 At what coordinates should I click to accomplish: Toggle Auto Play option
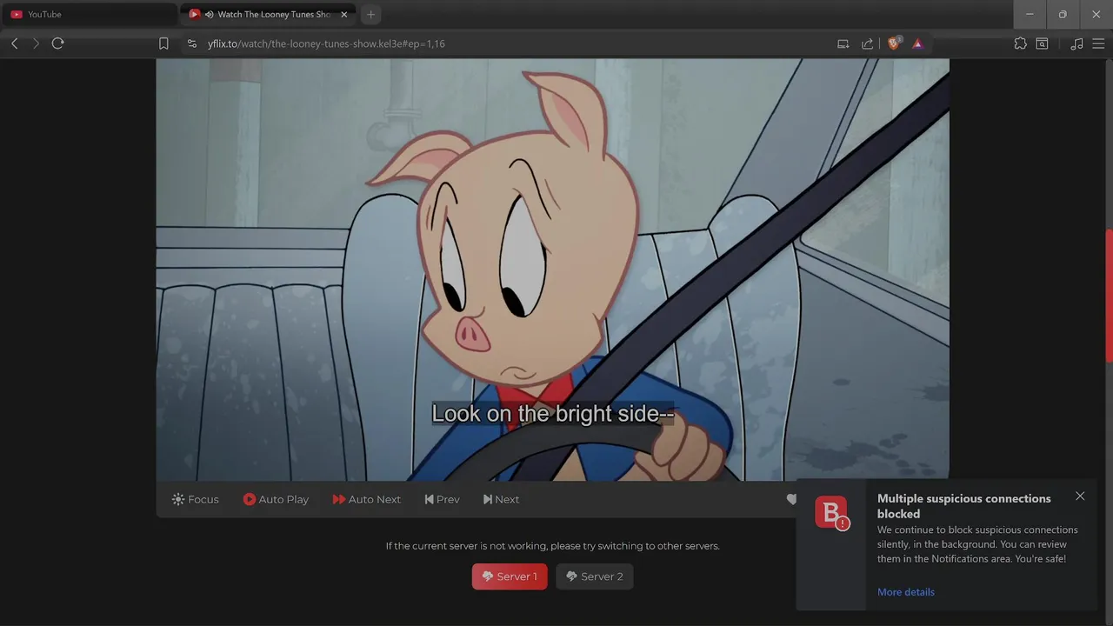tap(276, 499)
